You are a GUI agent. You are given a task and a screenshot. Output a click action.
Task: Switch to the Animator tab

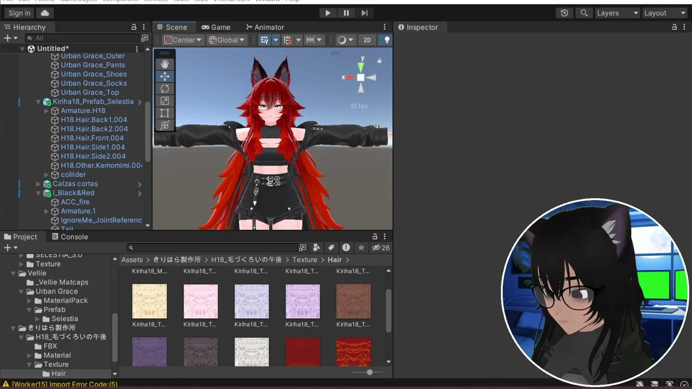click(x=265, y=27)
